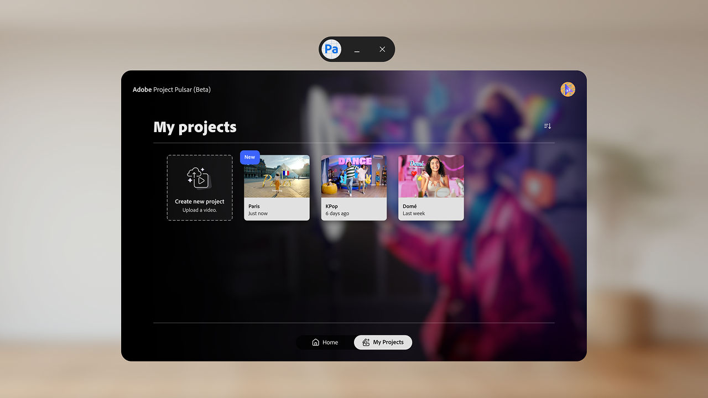Viewport: 708px width, 398px height.
Task: Click the 'Just now' timestamp
Action: pyautogui.click(x=258, y=213)
